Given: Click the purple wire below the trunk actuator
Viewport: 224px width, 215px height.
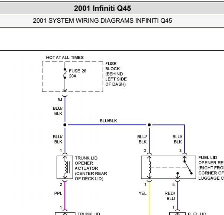Looking at the screenshot, I should [x=65, y=196].
